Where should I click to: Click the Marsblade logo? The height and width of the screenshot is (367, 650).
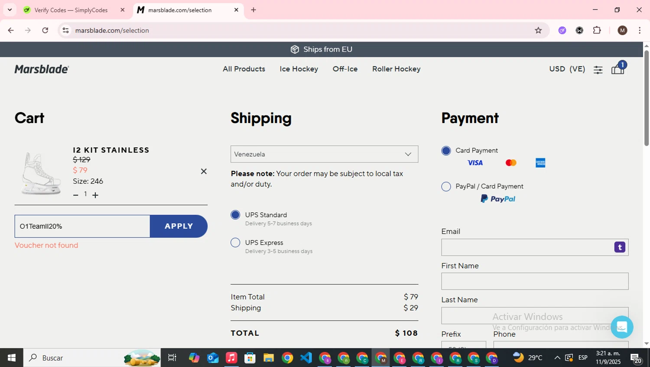coord(42,69)
